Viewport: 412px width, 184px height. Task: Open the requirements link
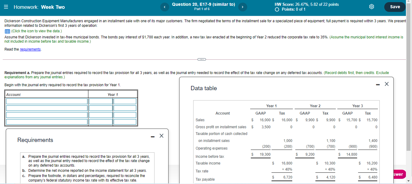click(x=30, y=49)
